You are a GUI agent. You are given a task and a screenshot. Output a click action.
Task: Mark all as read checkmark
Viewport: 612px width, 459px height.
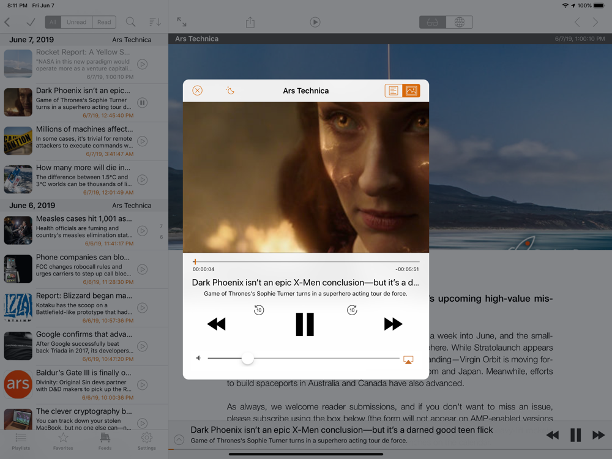coord(31,22)
